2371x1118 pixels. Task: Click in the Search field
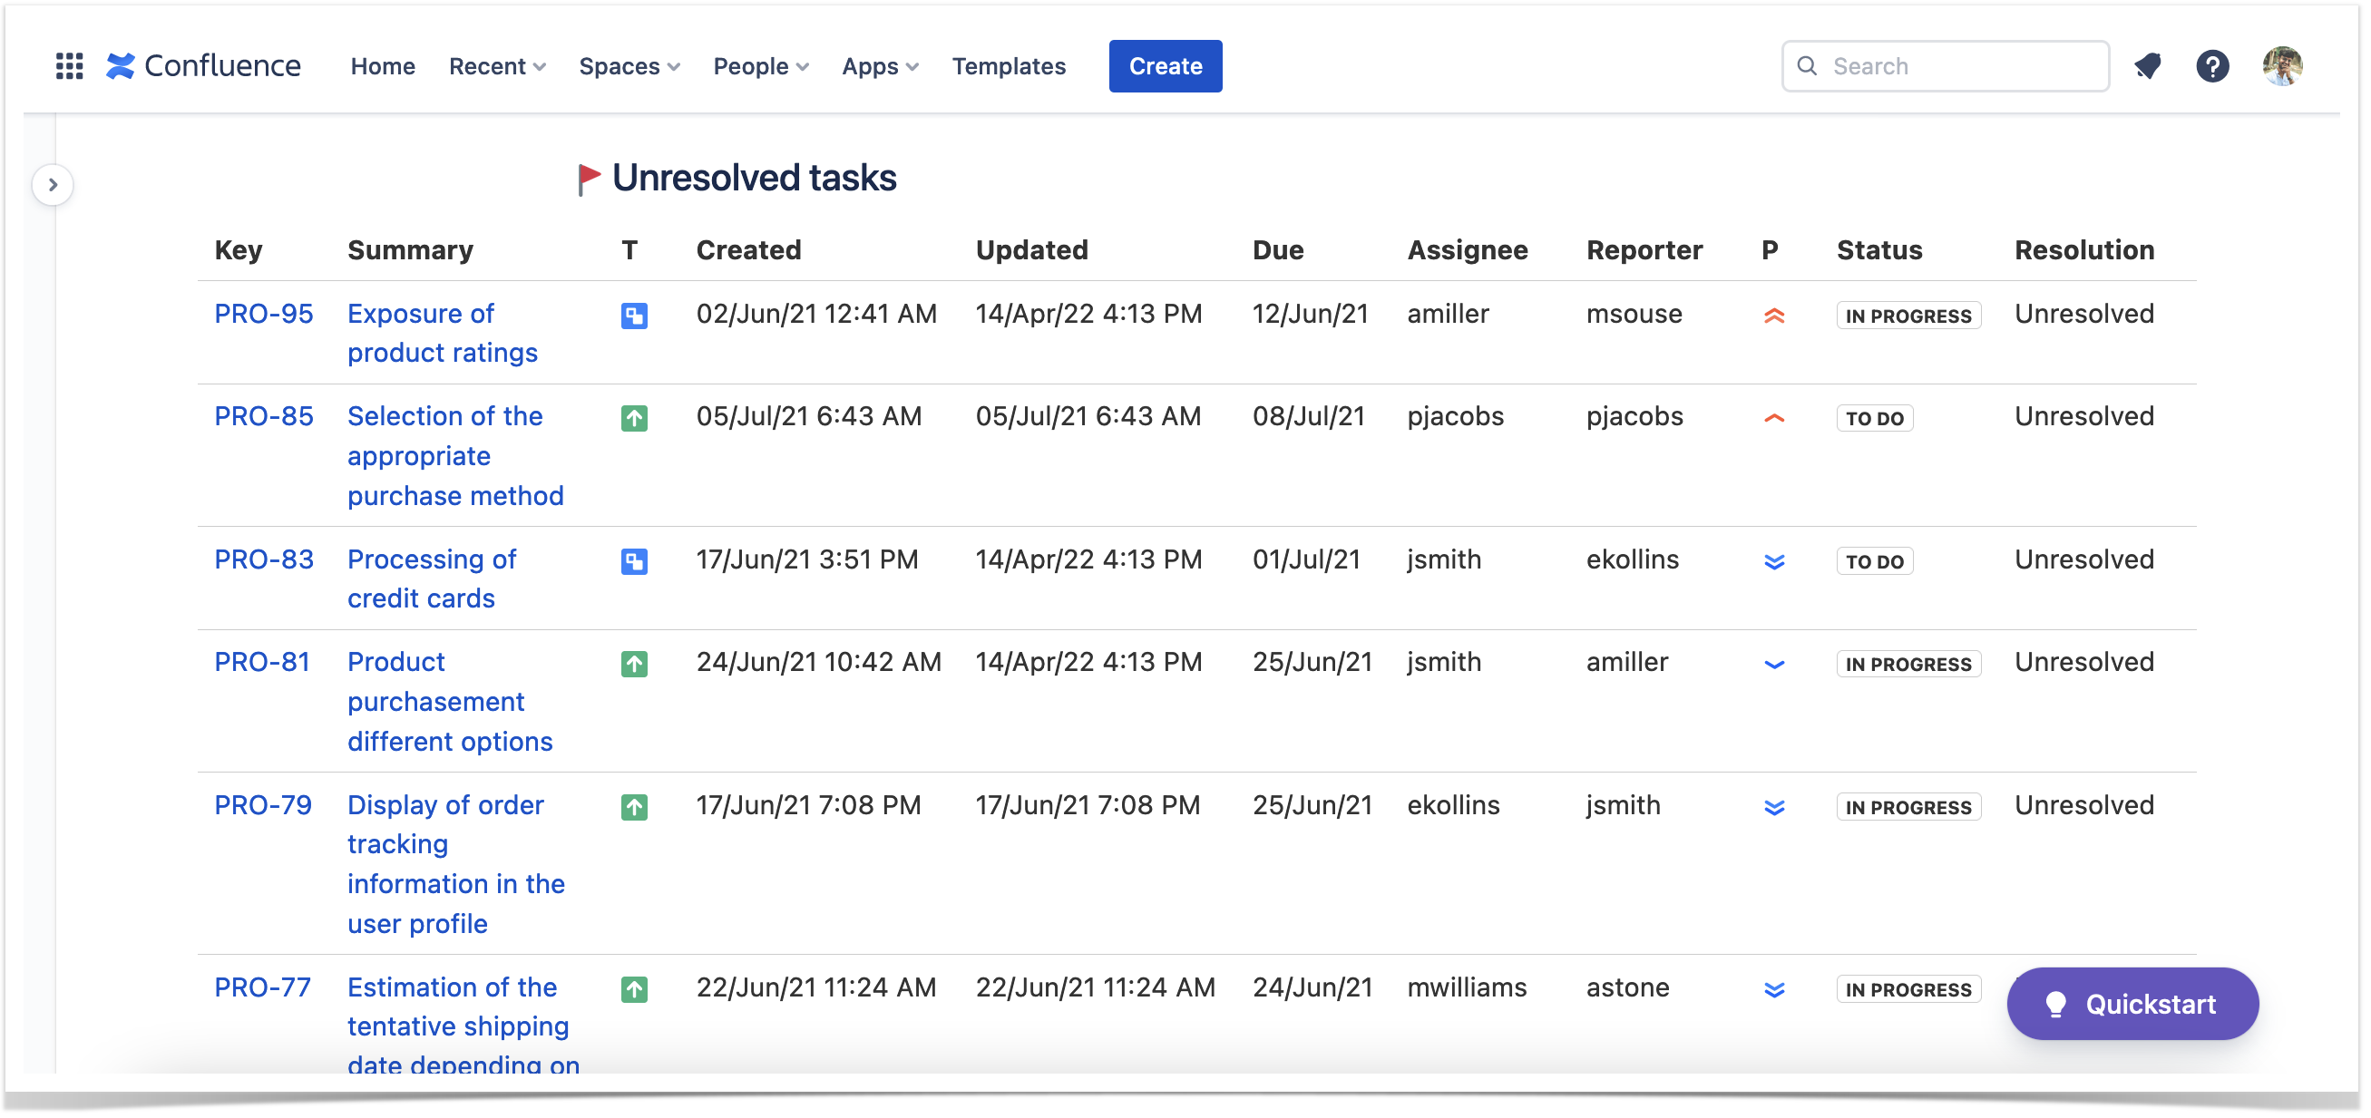coord(1945,66)
